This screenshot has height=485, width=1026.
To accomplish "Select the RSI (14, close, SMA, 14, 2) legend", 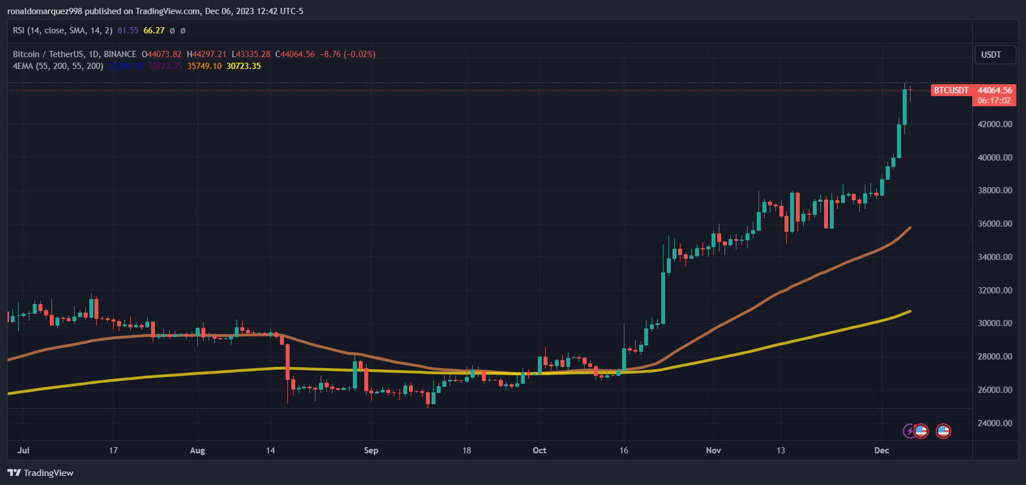I will (x=63, y=31).
